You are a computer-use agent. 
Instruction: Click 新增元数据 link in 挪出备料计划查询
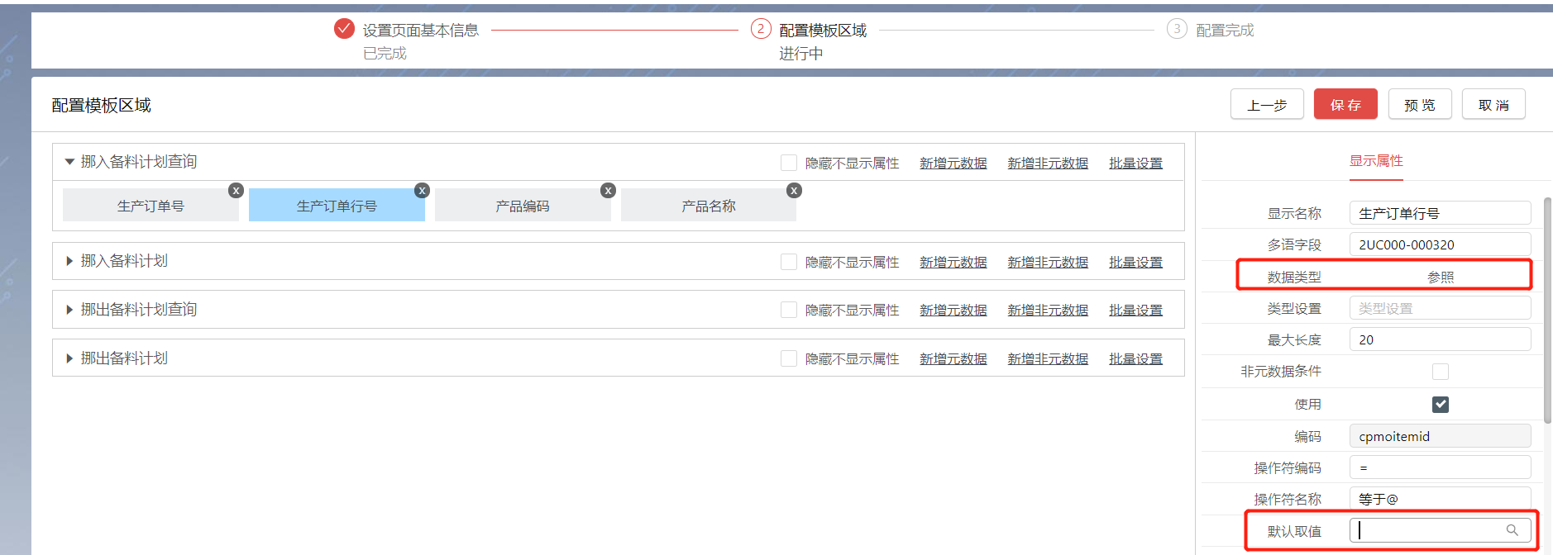[x=953, y=310]
